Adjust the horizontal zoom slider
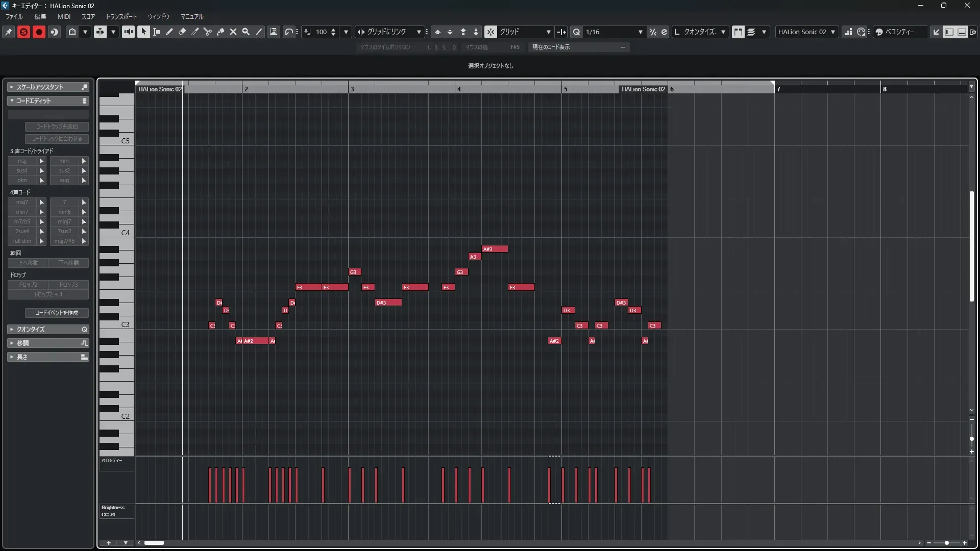Viewport: 980px width, 551px height. (x=946, y=543)
